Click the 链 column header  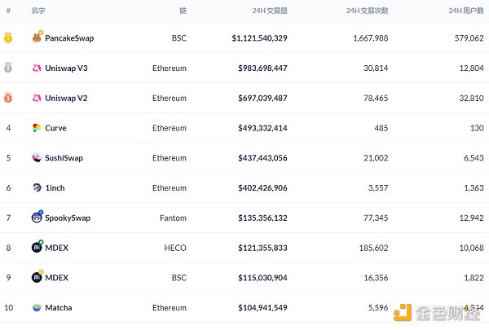183,11
